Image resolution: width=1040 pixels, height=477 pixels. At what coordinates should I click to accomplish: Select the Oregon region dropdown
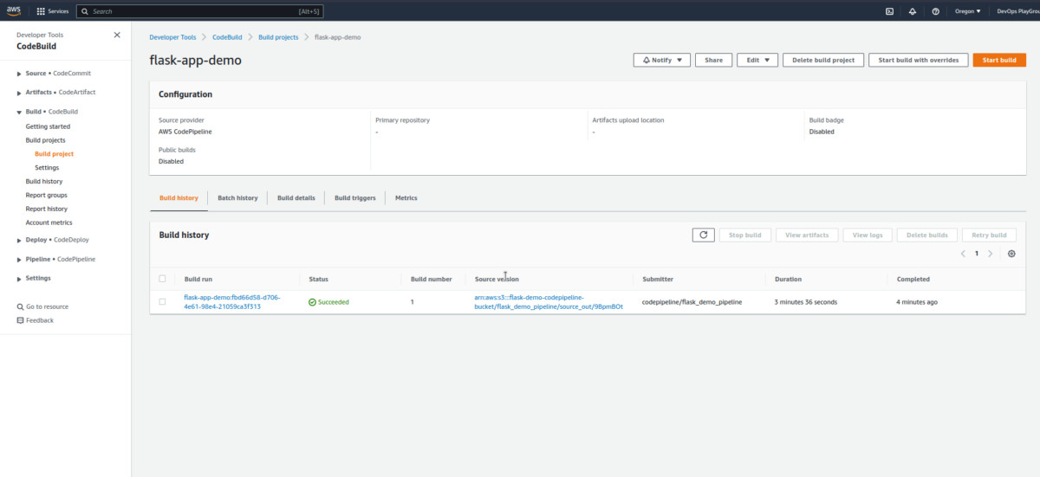pyautogui.click(x=965, y=11)
